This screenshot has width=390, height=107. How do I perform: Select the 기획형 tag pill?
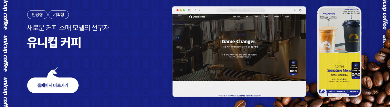point(59,14)
